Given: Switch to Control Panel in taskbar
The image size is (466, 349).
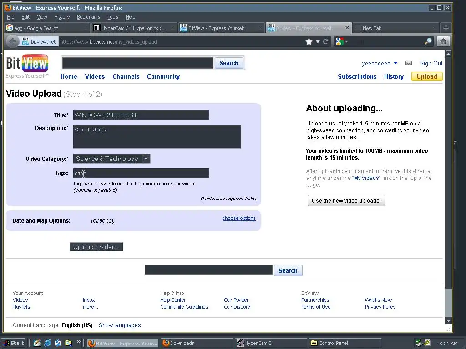Looking at the screenshot, I should tap(345, 343).
